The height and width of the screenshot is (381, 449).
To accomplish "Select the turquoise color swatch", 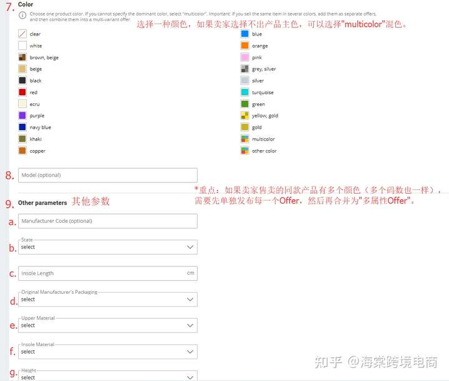I will click(245, 92).
